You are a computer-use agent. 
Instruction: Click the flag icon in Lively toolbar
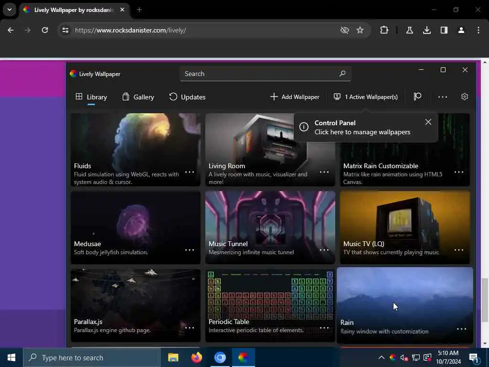click(417, 97)
